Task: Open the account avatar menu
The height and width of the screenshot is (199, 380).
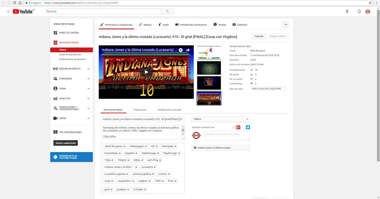Action: coord(368,11)
